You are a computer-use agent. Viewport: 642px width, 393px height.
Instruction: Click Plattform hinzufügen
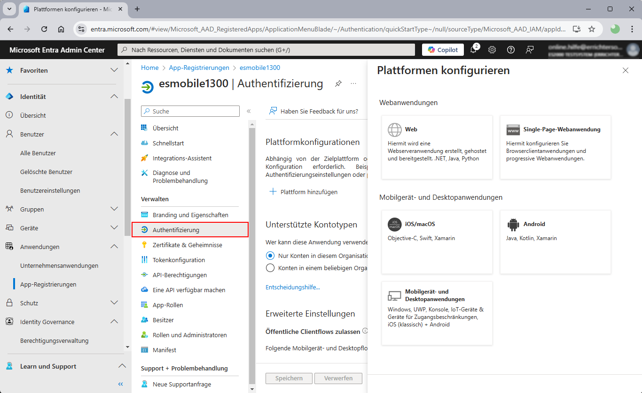coord(303,192)
